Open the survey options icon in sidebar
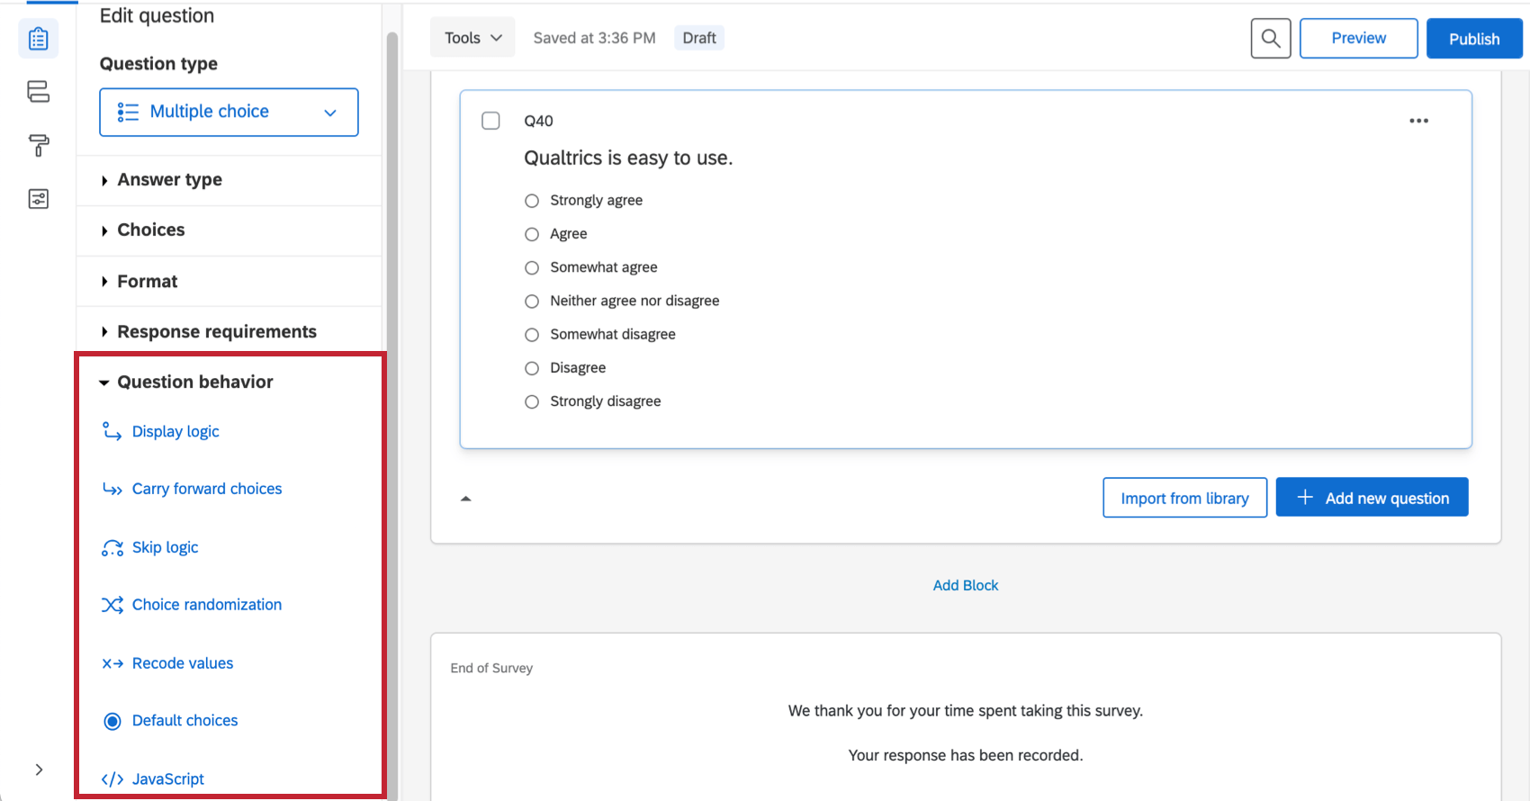The image size is (1530, 801). [39, 199]
